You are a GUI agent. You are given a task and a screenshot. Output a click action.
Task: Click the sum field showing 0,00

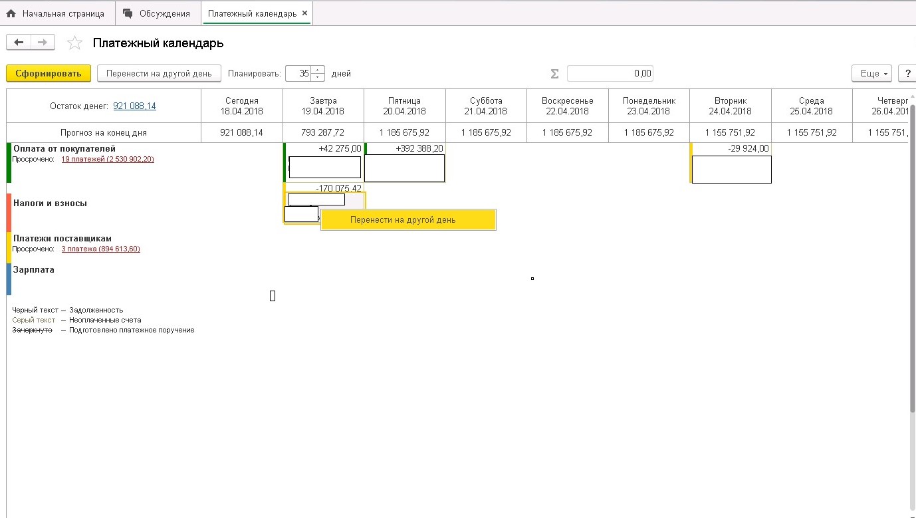[x=610, y=73]
